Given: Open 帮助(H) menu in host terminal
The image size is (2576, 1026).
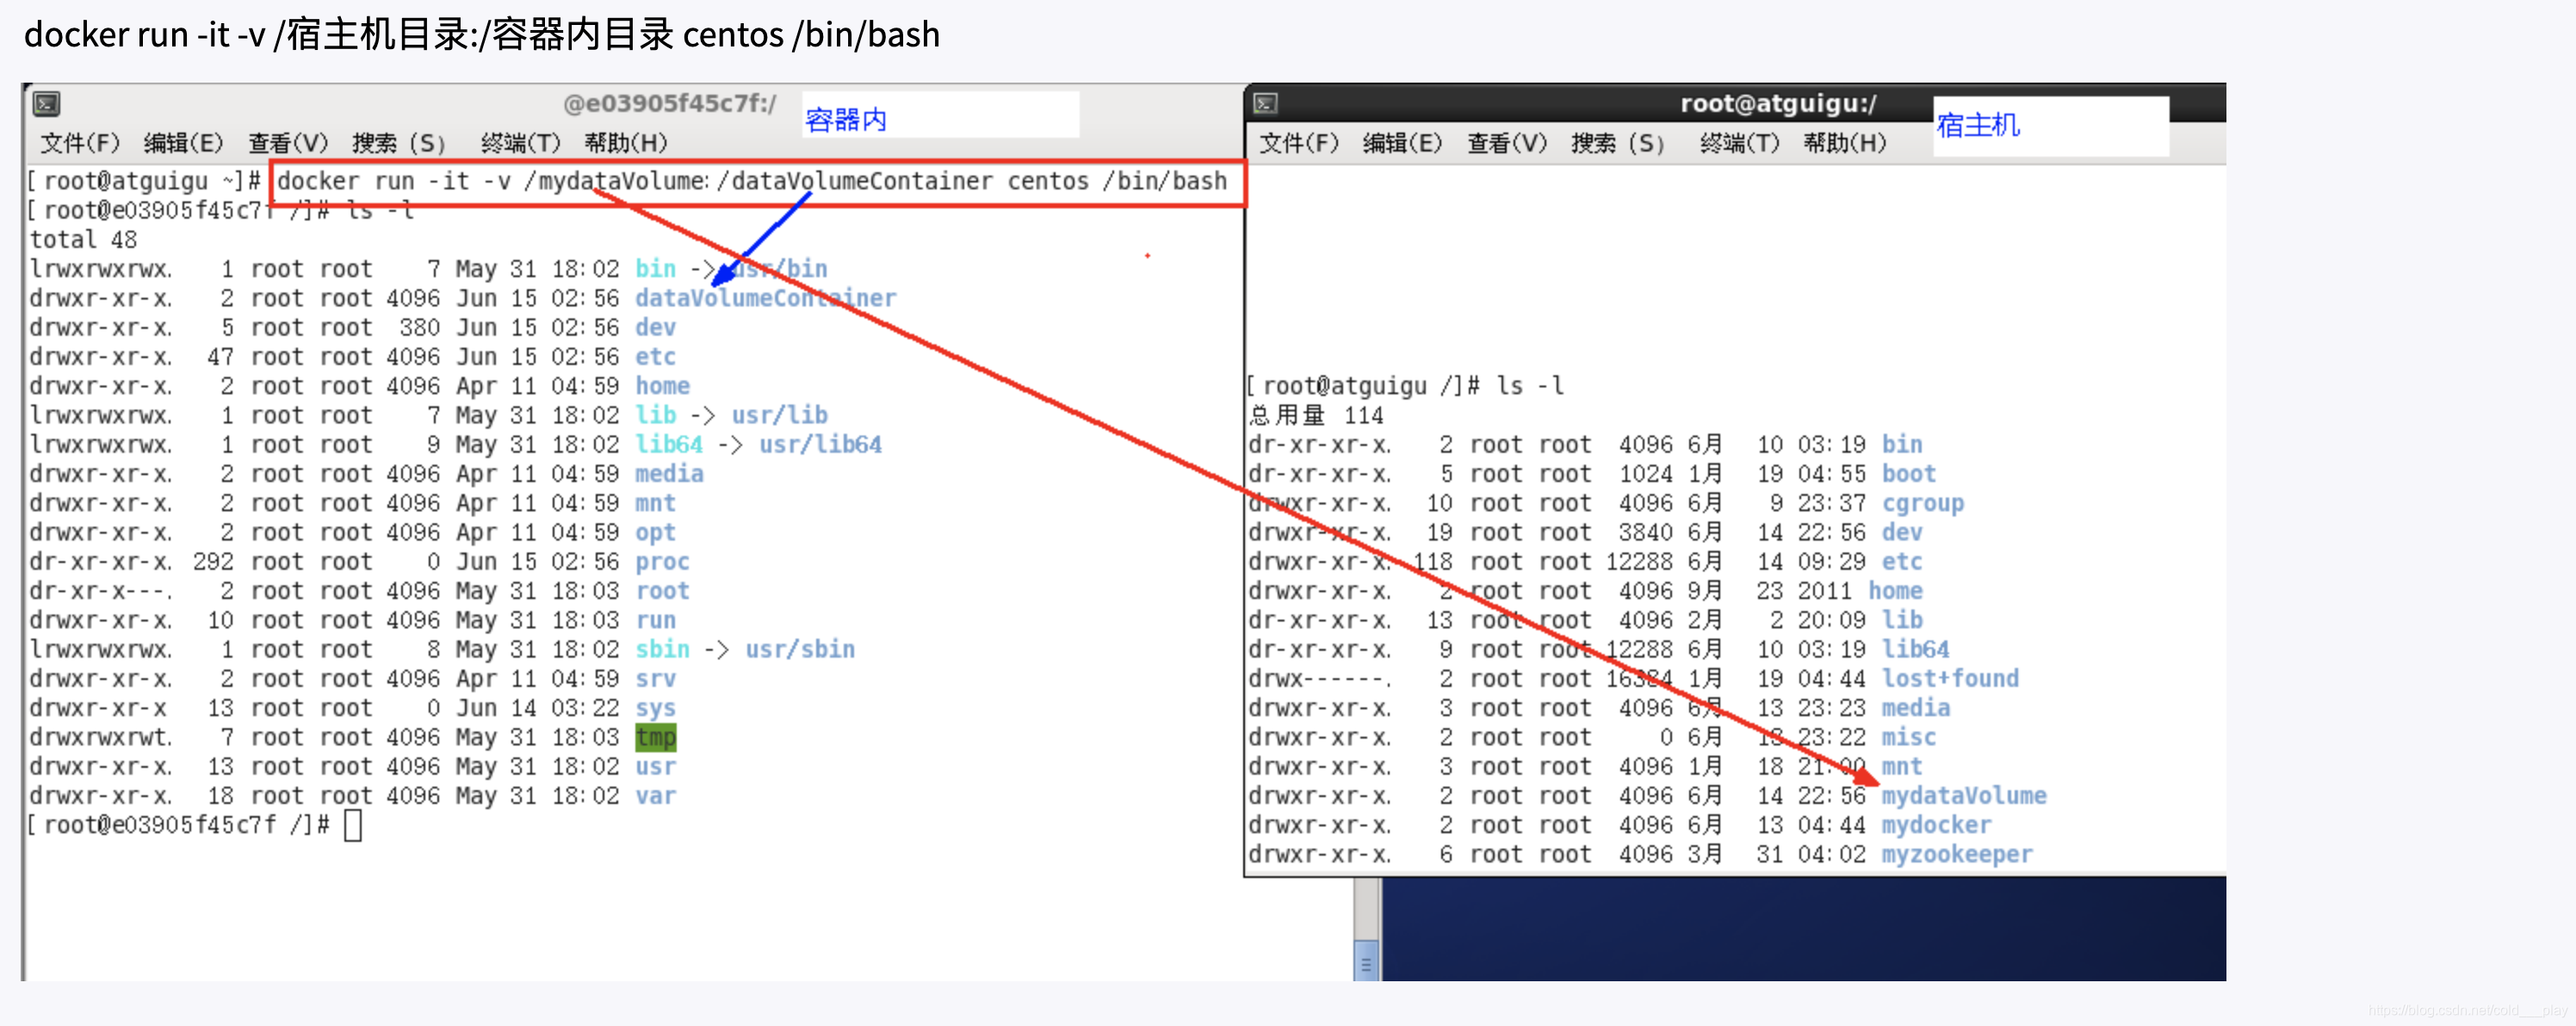Looking at the screenshot, I should tap(1845, 143).
